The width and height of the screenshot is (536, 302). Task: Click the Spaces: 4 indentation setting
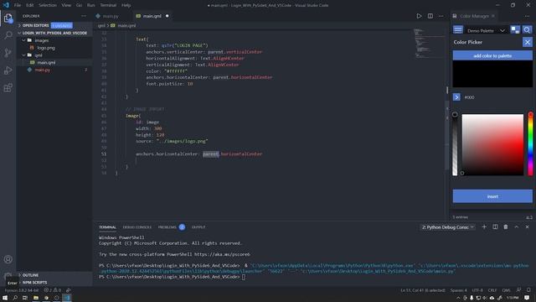tap(458, 290)
